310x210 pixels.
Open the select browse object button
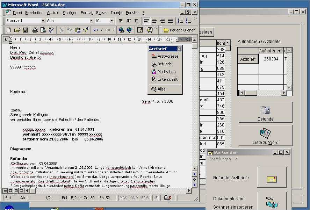pos(195,180)
